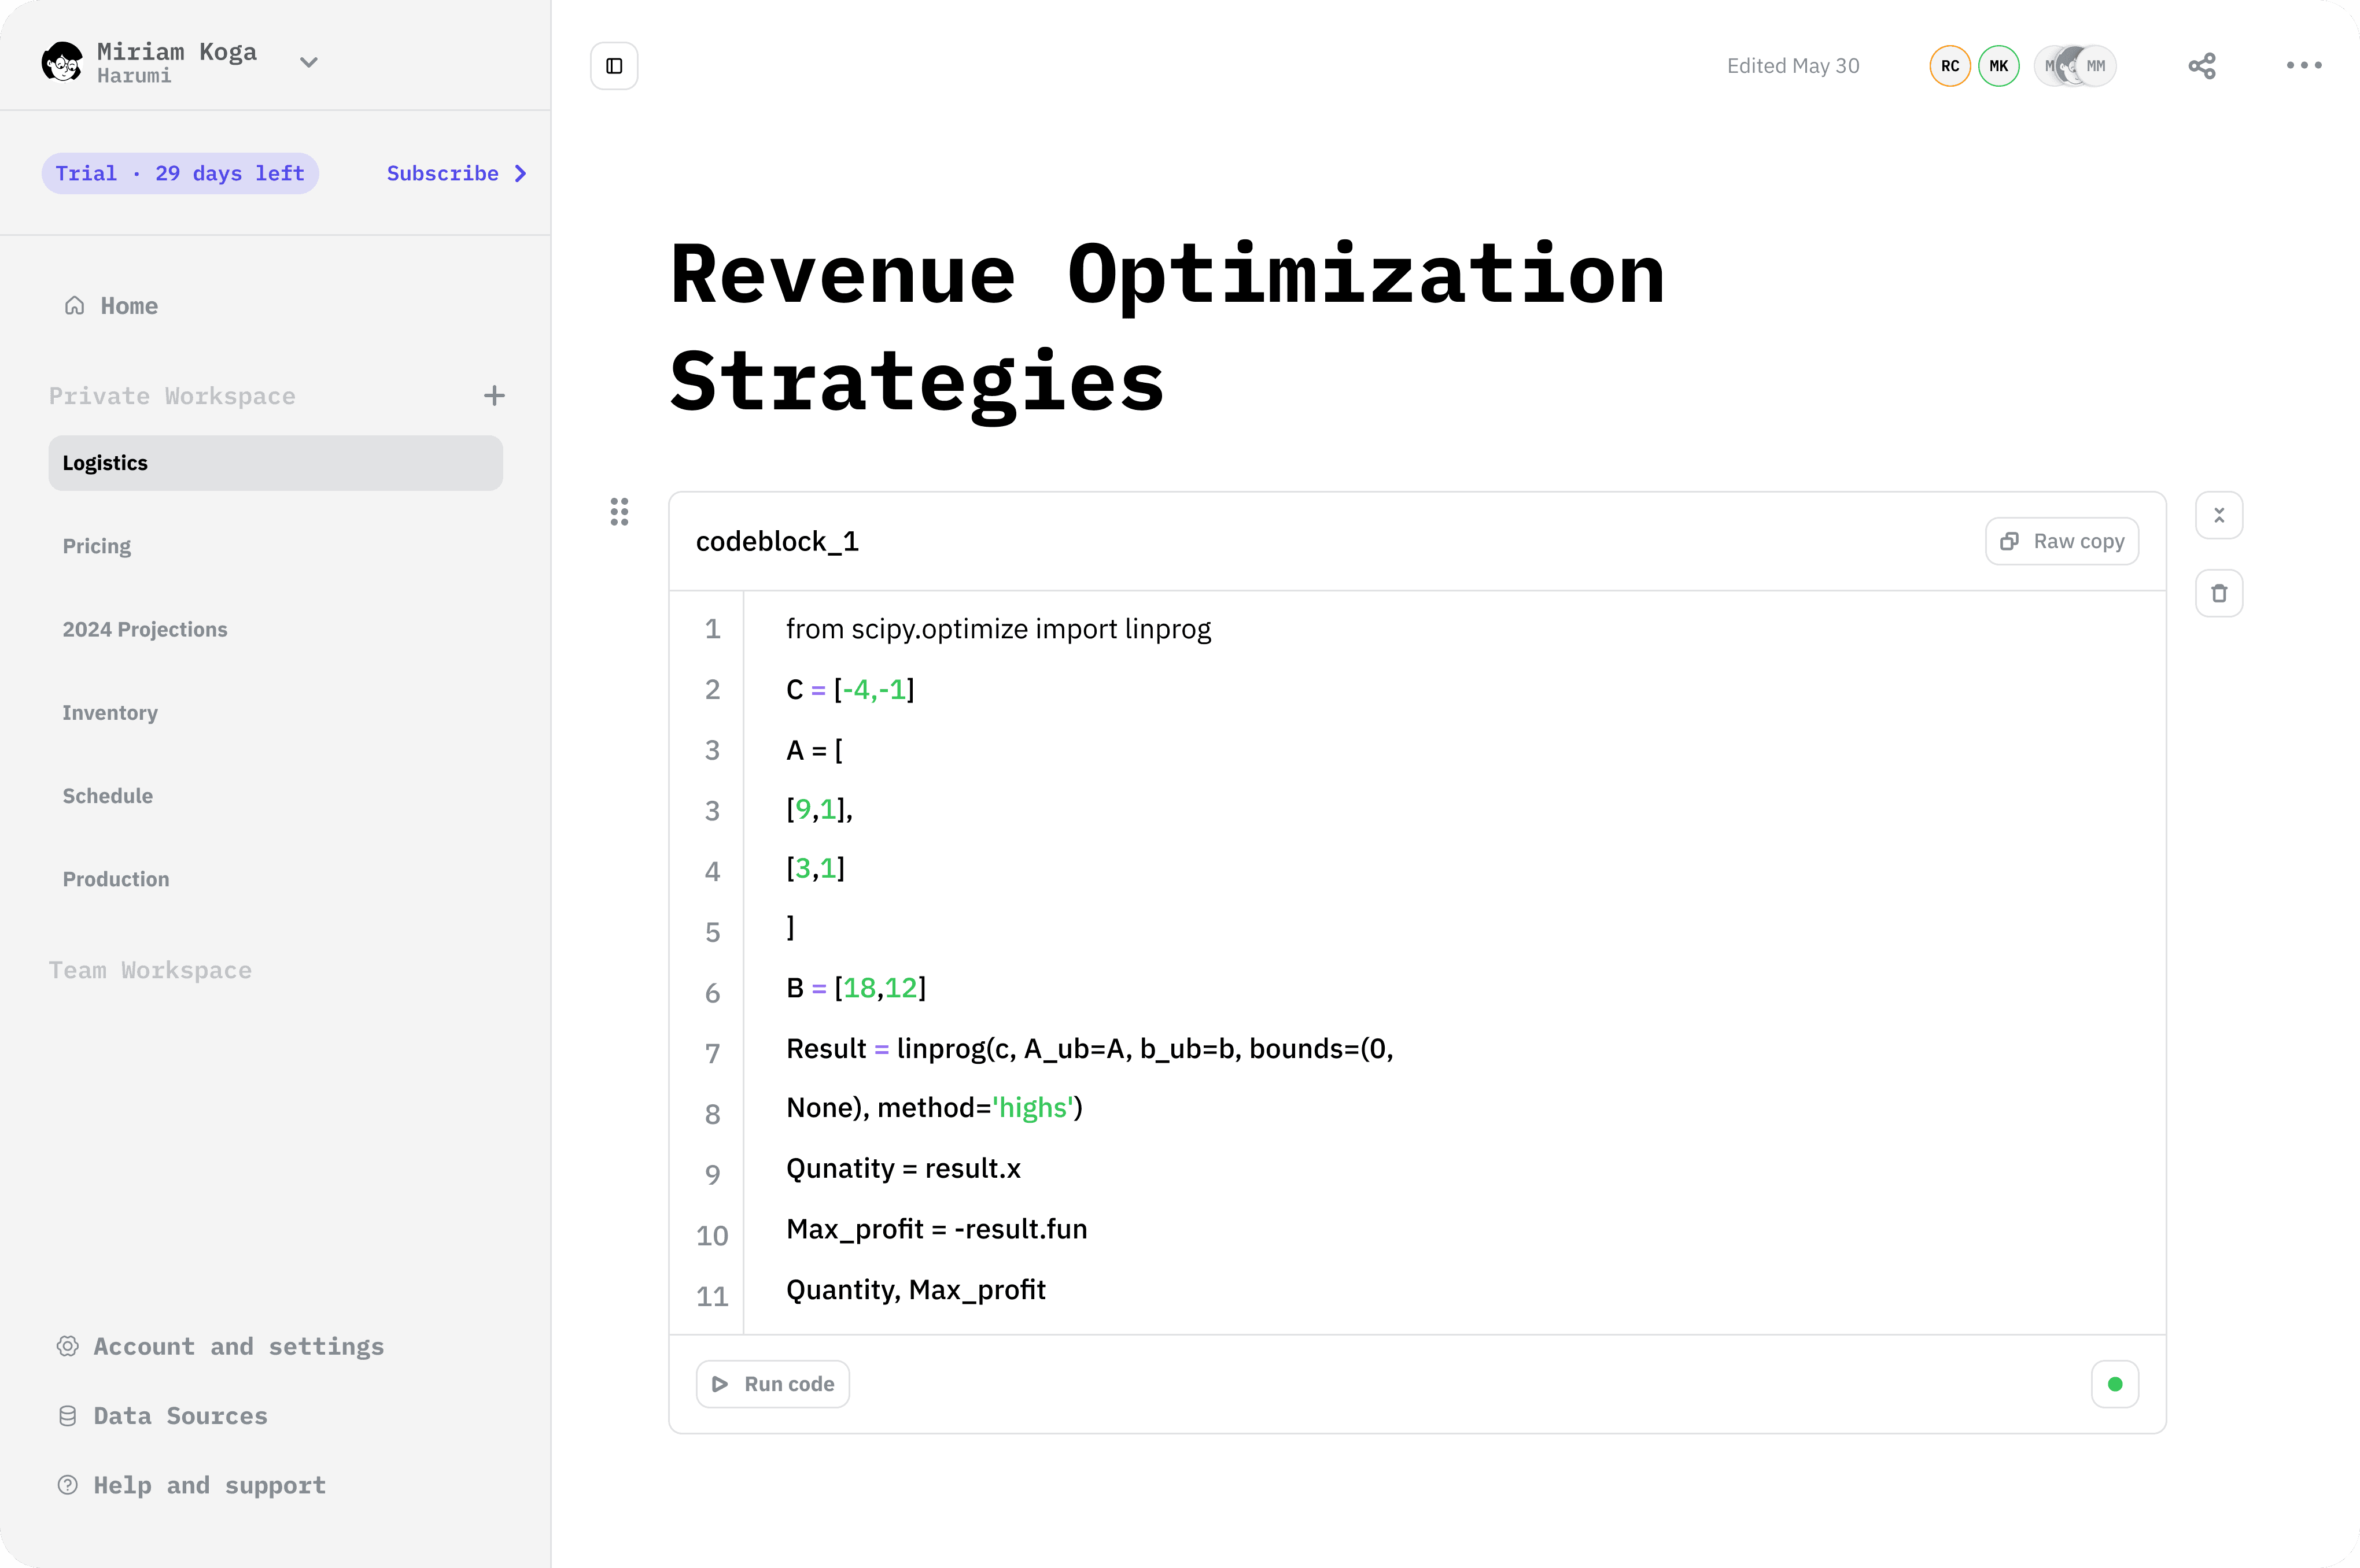The width and height of the screenshot is (2360, 1568).
Task: Collapse the codeblock using the collapse icon
Action: (2218, 516)
